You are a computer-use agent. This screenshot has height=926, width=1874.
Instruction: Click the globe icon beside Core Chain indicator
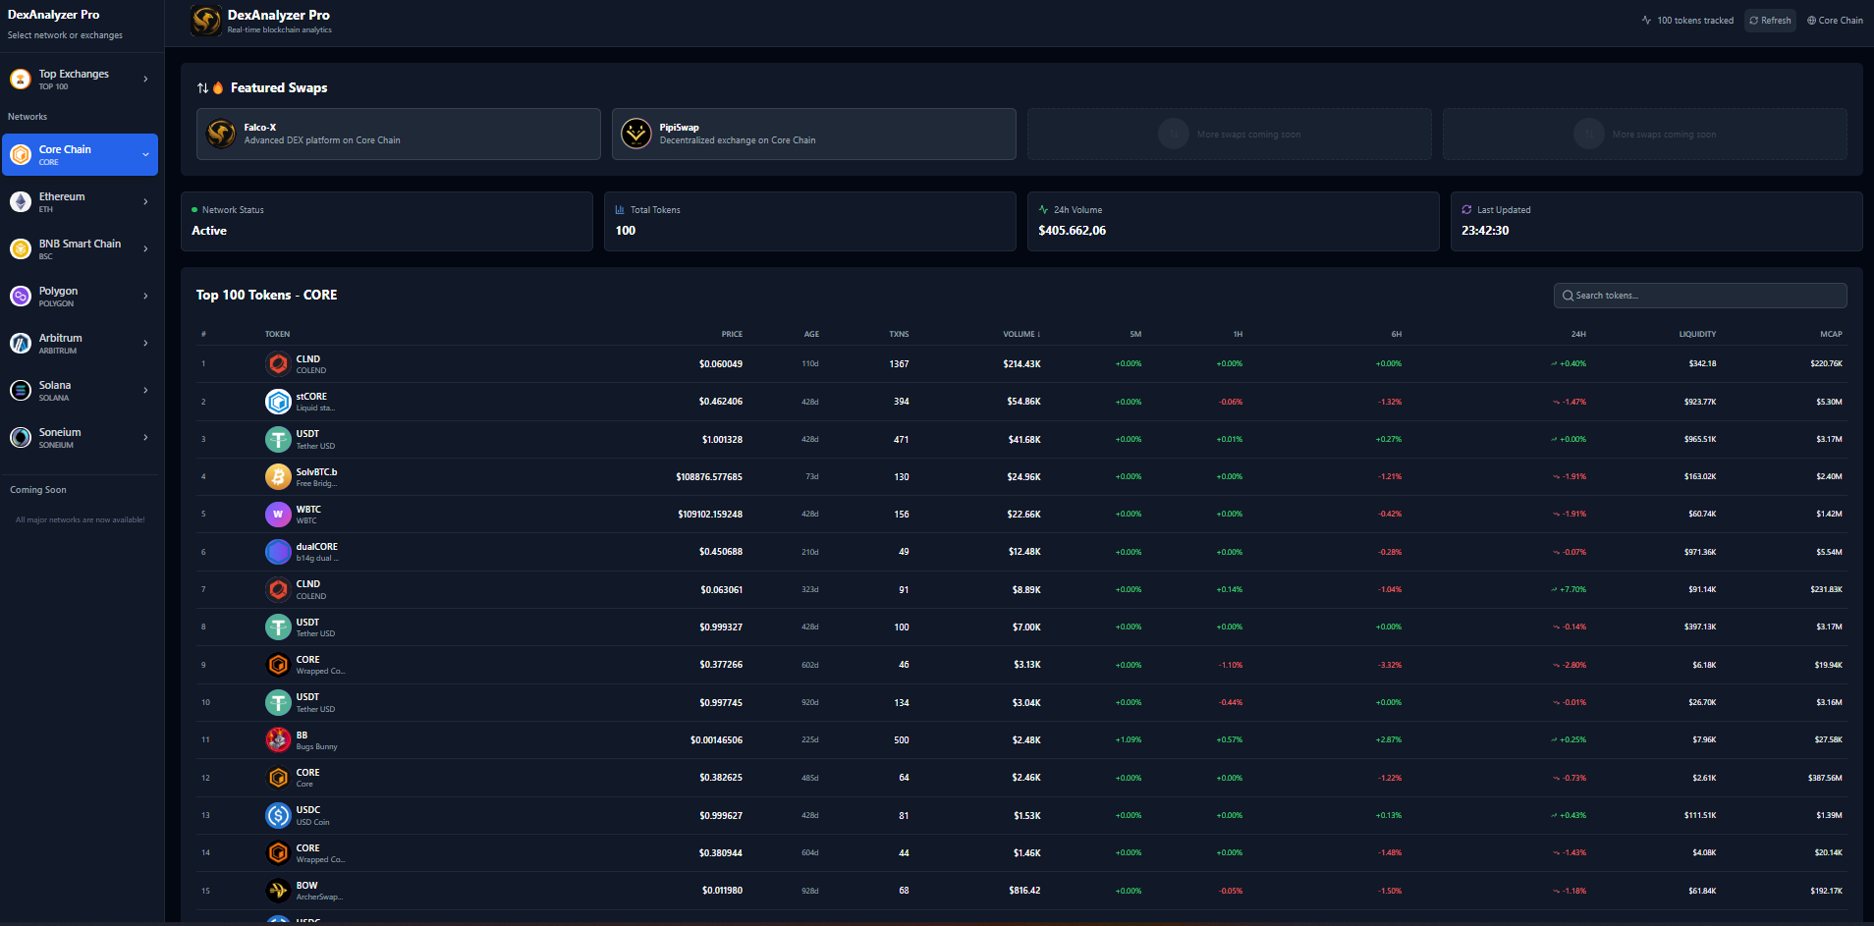(1809, 20)
